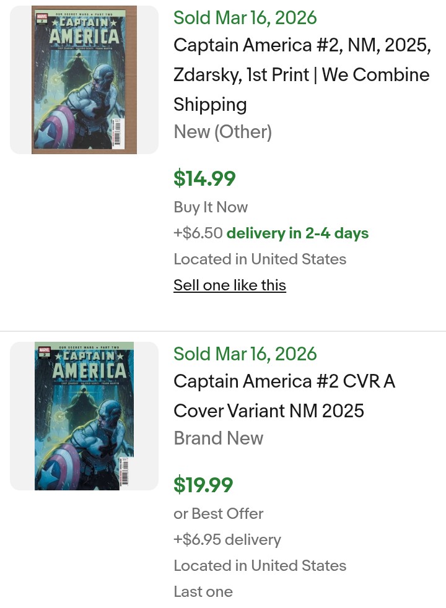This screenshot has width=446, height=608.
Task: Click the "New (Other)" condition label
Action: pyautogui.click(x=222, y=132)
